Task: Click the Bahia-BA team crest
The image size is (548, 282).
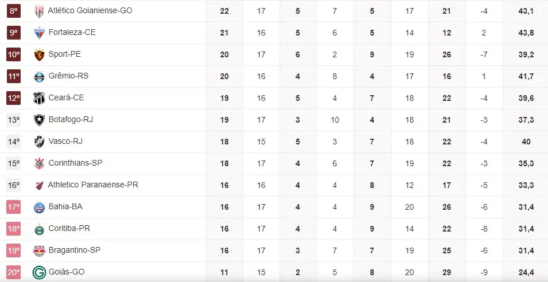Action: tap(39, 207)
